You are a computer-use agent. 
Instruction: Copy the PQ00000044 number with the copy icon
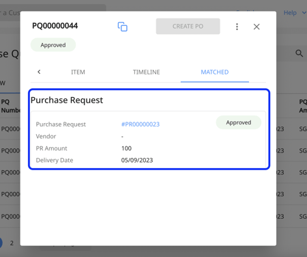pos(123,27)
